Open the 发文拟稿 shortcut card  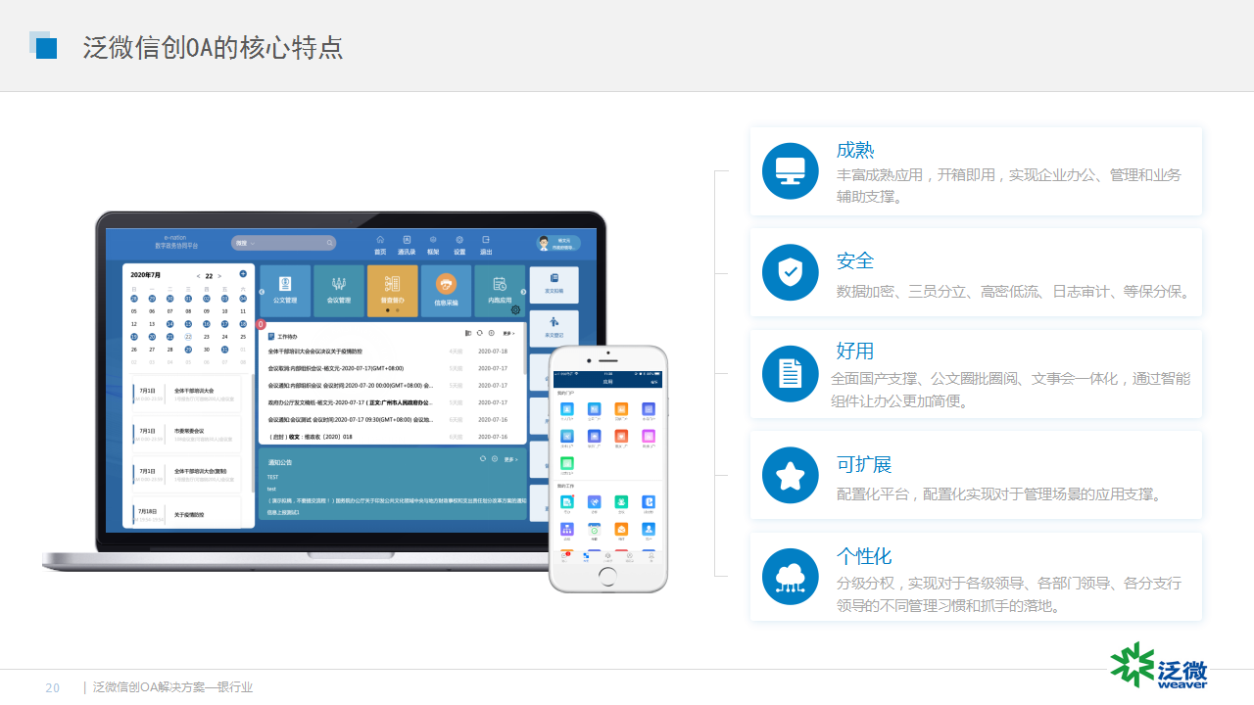tap(554, 284)
